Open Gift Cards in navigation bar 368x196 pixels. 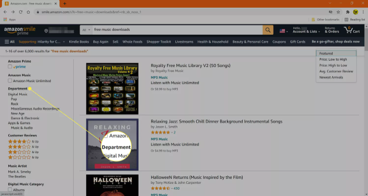pos(298,42)
